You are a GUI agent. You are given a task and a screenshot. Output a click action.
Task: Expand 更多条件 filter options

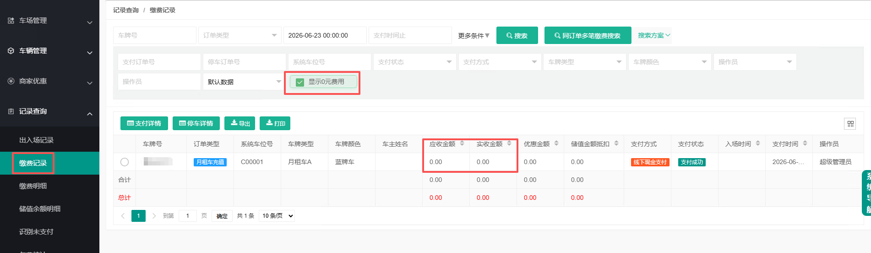(474, 35)
